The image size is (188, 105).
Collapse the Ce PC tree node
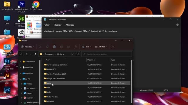[x=20, y=79]
